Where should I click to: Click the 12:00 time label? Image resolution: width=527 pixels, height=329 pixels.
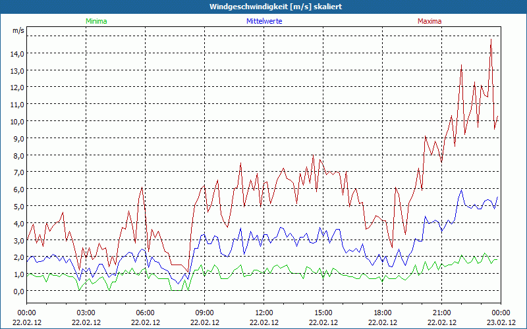[264, 313]
